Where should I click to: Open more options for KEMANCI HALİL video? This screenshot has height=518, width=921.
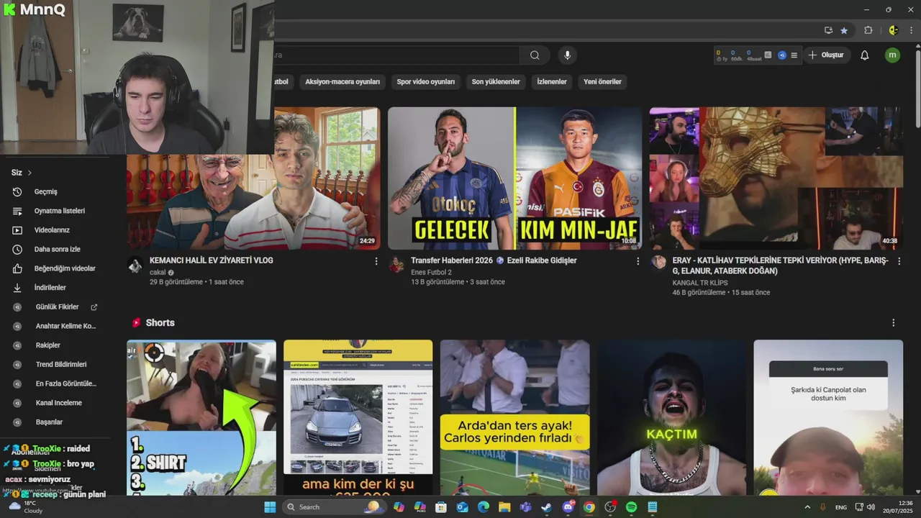tap(376, 261)
